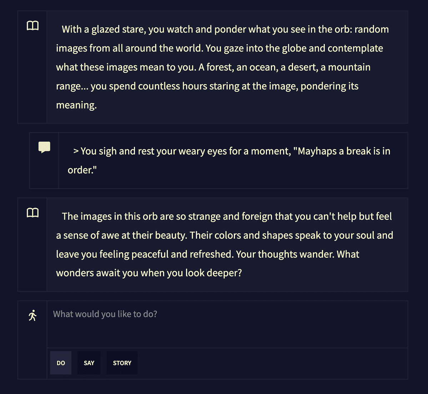This screenshot has height=394, width=428.
Task: Click the line 'leave you feeling peaceful and refreshed'
Action: [x=207, y=254]
